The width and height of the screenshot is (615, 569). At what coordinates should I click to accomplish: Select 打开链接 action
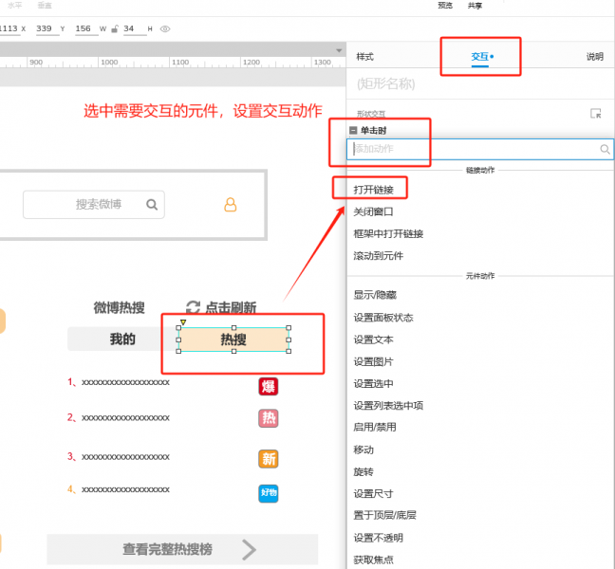pos(373,190)
